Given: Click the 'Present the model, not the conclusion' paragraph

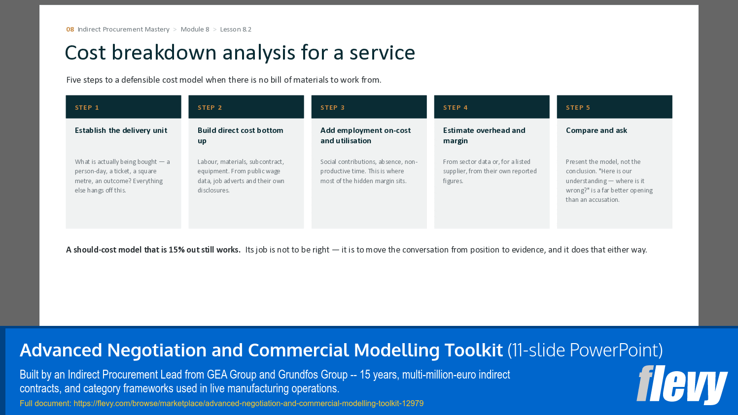Looking at the screenshot, I should coord(609,181).
